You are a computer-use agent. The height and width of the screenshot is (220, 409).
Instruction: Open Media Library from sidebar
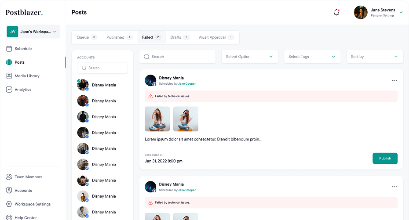click(x=27, y=76)
